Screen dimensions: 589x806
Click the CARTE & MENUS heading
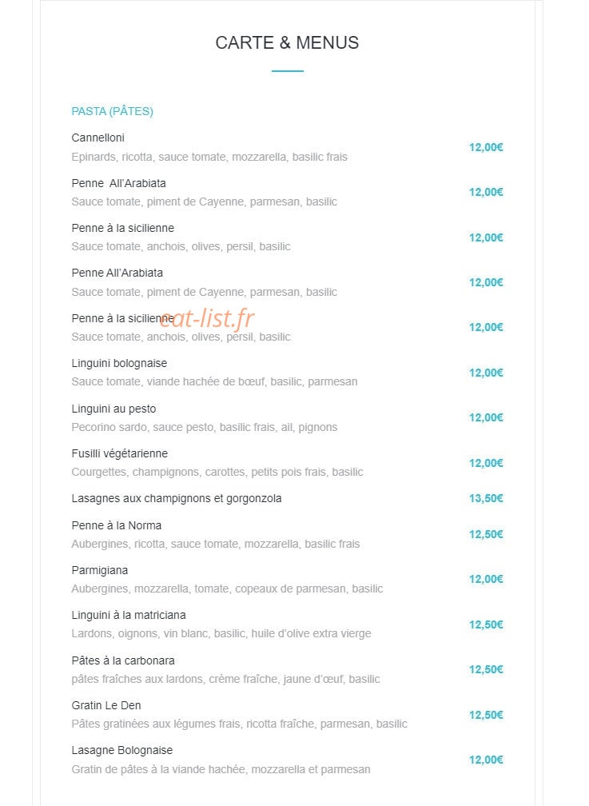[x=287, y=42]
